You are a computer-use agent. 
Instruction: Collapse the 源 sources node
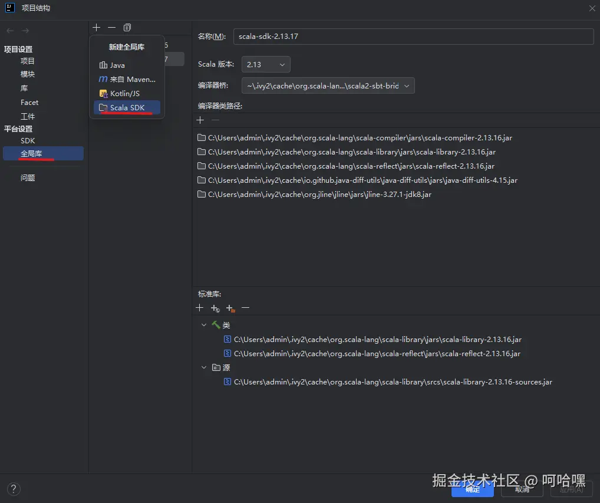coord(204,367)
